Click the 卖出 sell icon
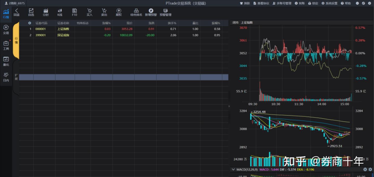The image size is (374, 177). pos(104,12)
